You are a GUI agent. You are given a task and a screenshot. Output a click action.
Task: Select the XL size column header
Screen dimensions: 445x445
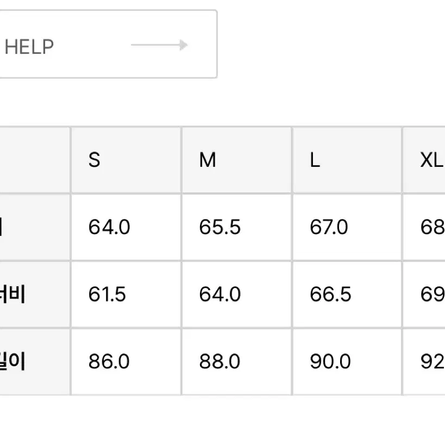point(432,160)
